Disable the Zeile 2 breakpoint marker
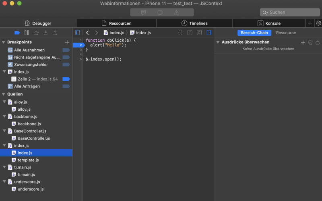 66,79
